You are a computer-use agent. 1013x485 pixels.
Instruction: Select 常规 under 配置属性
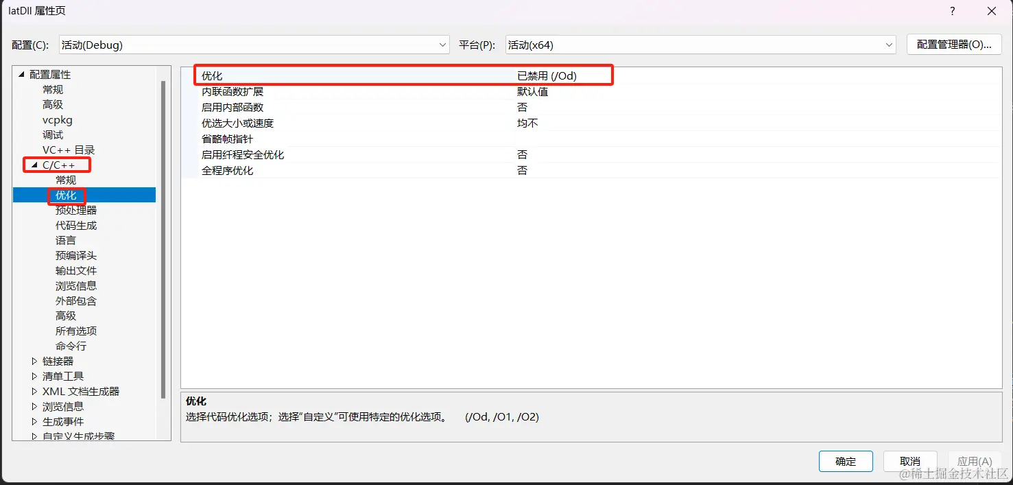click(53, 90)
